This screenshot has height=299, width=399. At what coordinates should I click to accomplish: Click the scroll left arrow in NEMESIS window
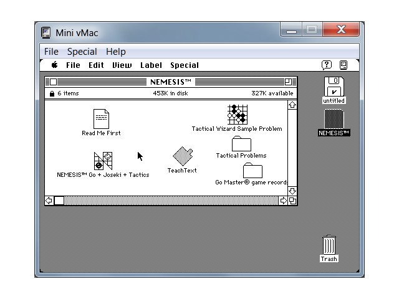coord(49,201)
